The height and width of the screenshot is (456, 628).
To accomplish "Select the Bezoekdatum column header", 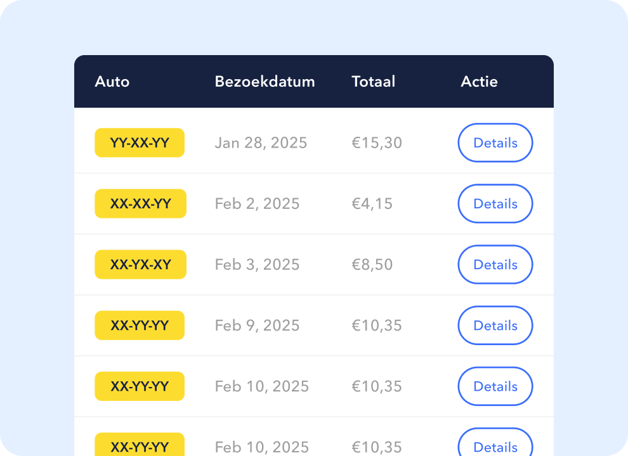I will click(x=265, y=82).
